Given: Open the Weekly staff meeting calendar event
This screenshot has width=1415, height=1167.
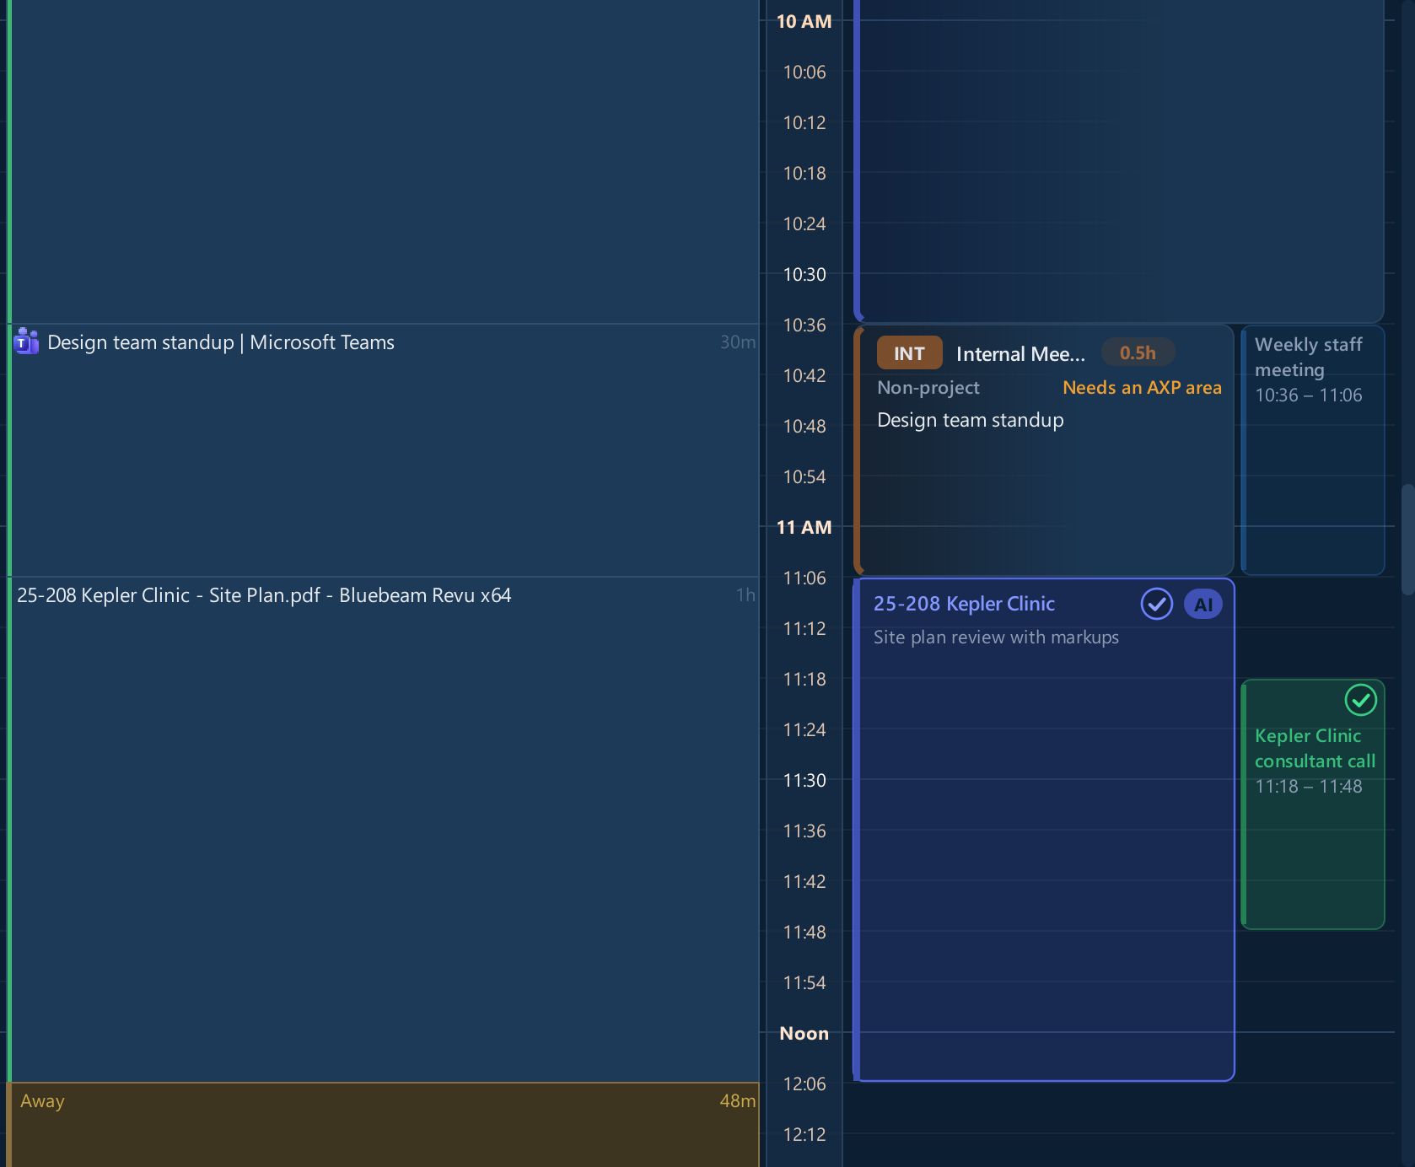Looking at the screenshot, I should click(x=1312, y=450).
